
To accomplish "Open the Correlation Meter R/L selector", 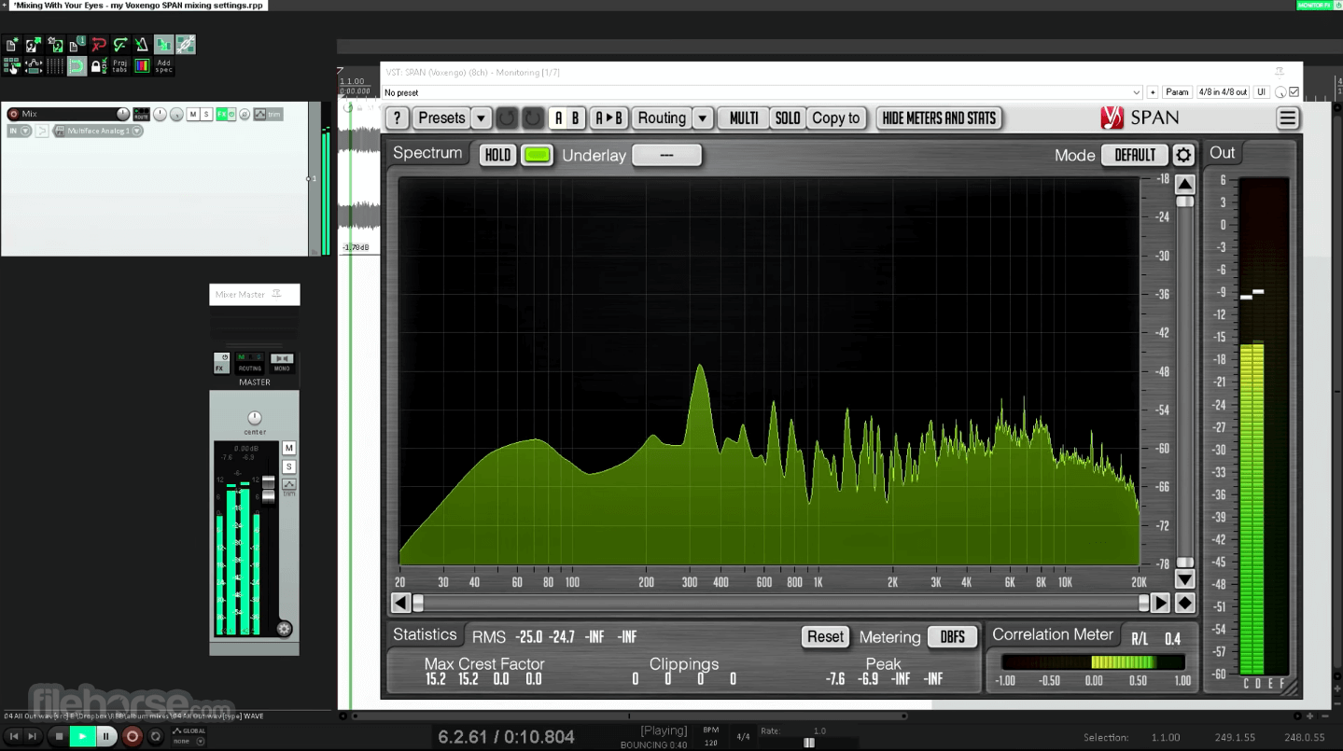I will coord(1140,638).
